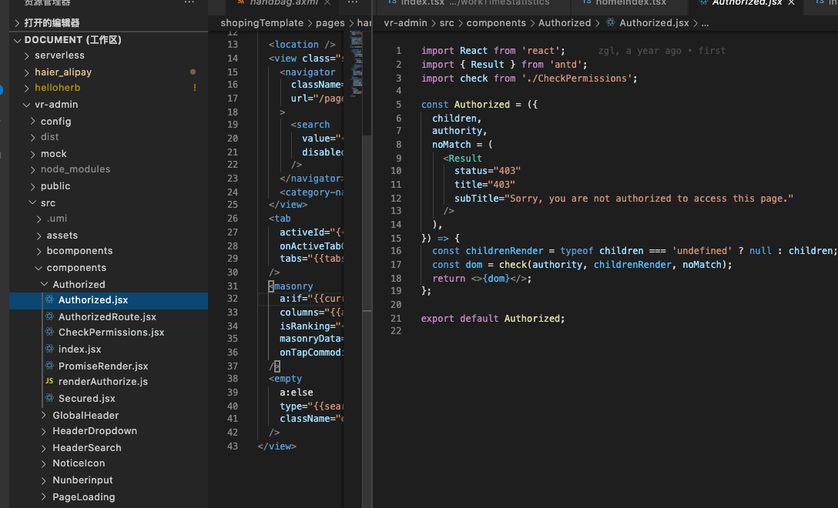Expand the HeaderDropdown folder

click(x=45, y=431)
